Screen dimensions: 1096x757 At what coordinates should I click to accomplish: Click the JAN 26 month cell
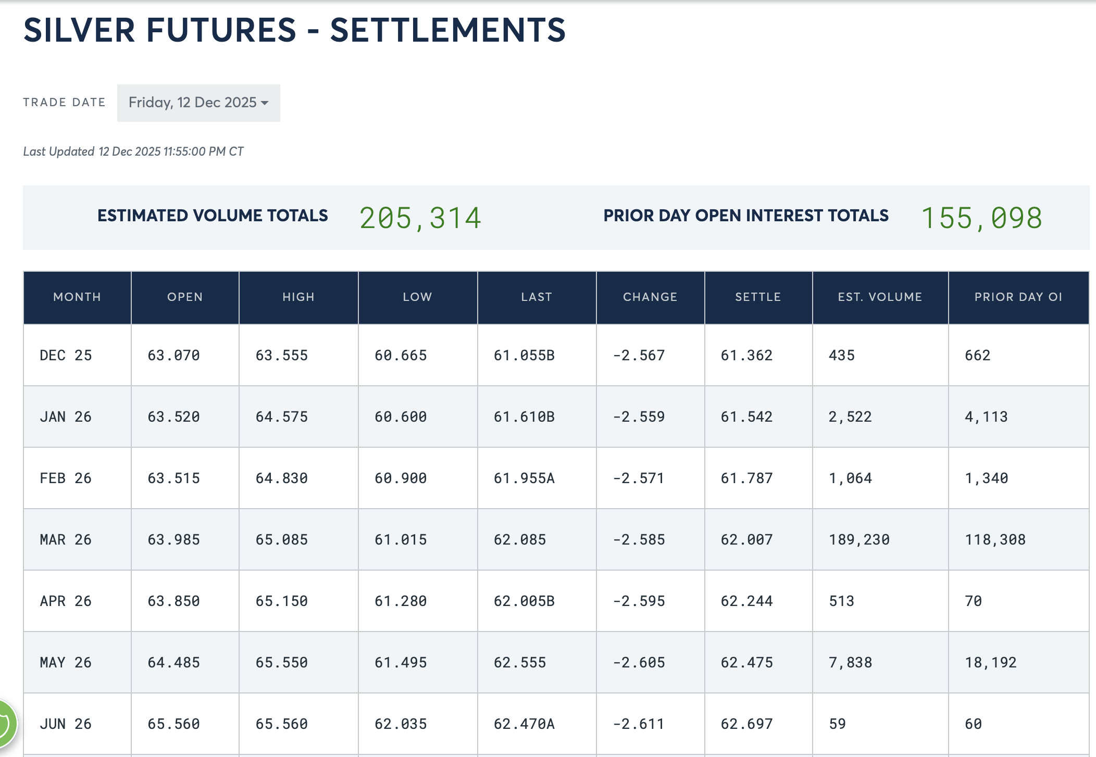(x=66, y=417)
